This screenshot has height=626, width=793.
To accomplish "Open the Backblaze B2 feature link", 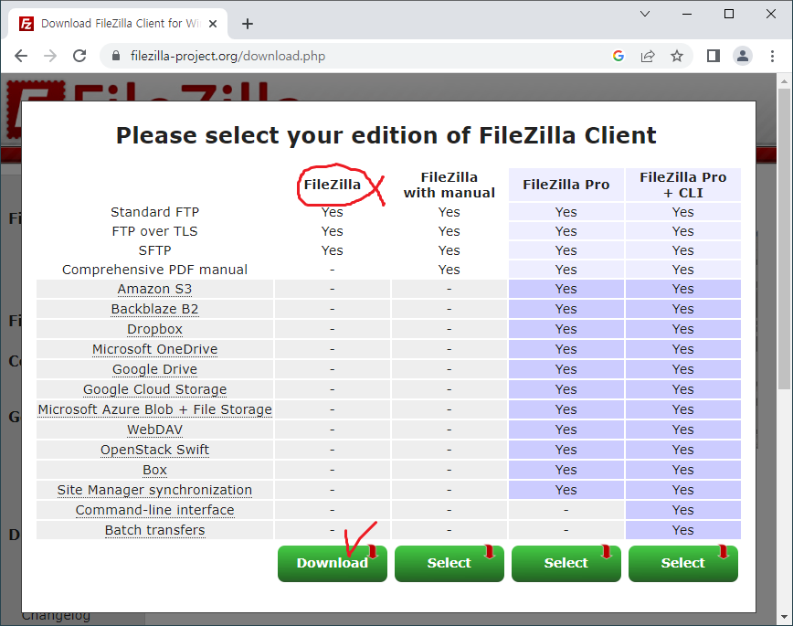I will point(154,309).
